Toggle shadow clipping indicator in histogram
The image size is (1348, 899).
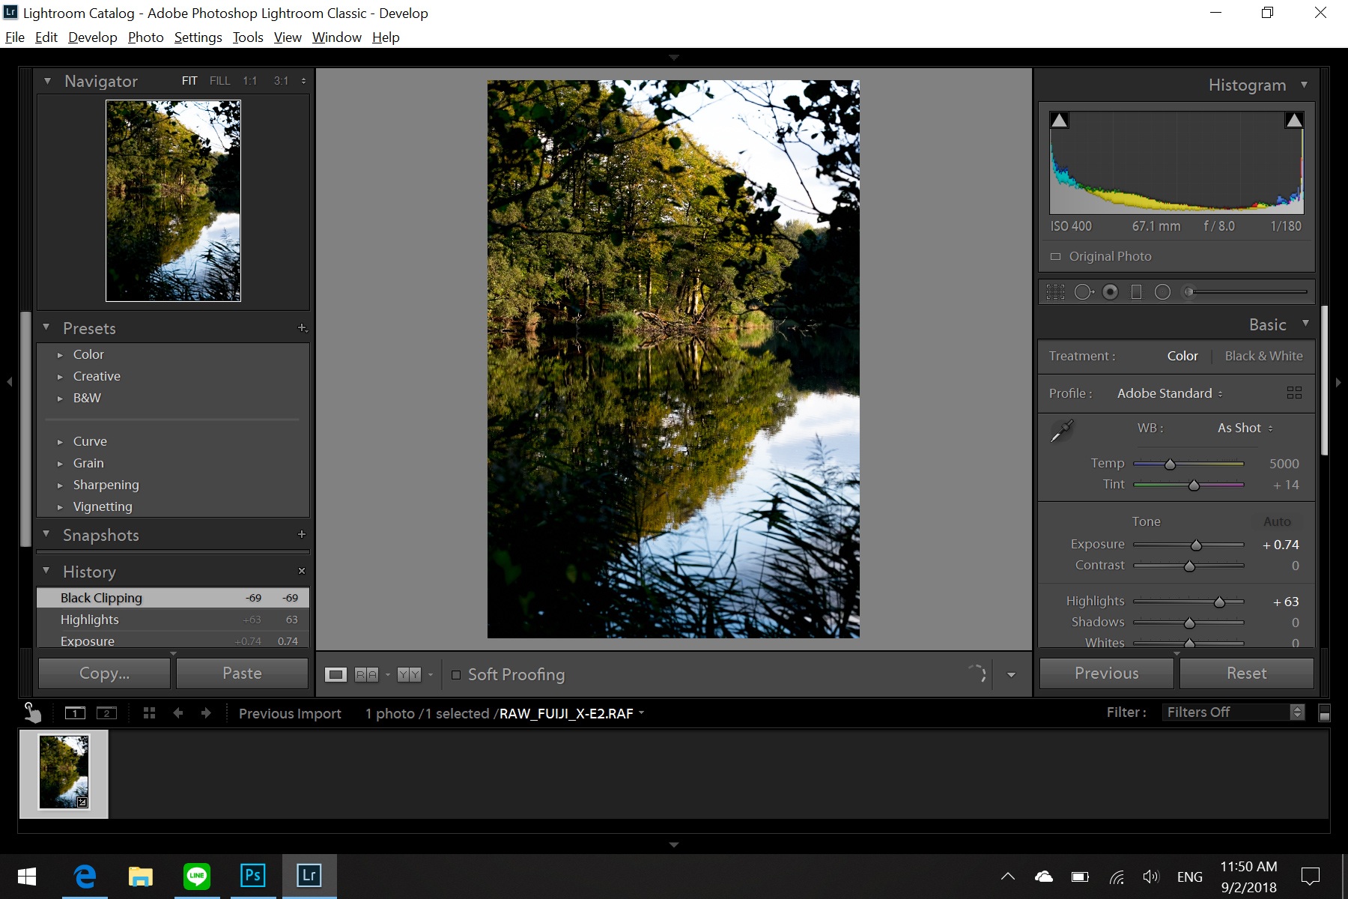[x=1059, y=120]
